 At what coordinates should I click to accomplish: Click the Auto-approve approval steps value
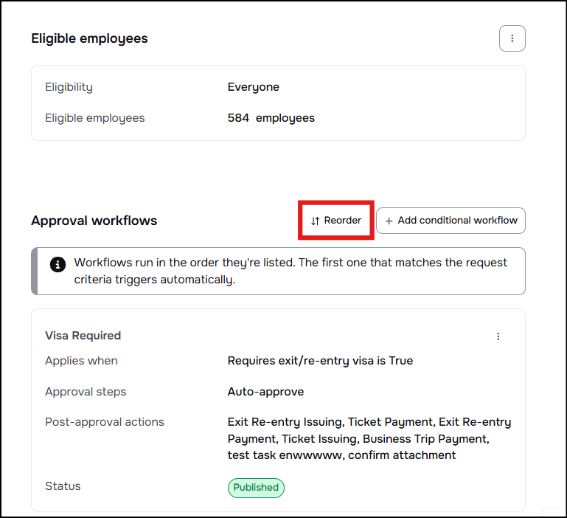[x=265, y=392]
